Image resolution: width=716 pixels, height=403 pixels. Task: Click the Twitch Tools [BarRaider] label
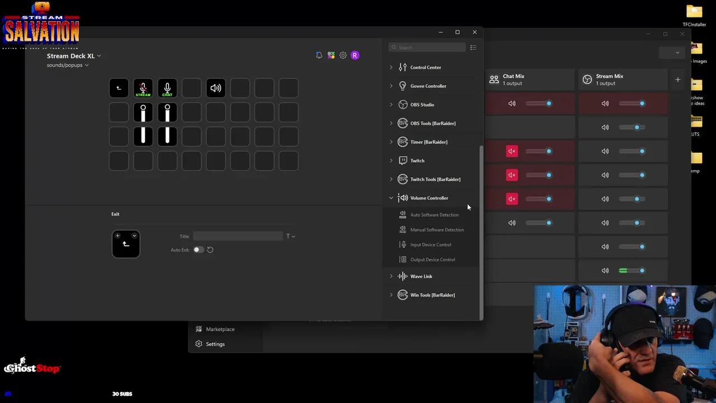pos(435,179)
